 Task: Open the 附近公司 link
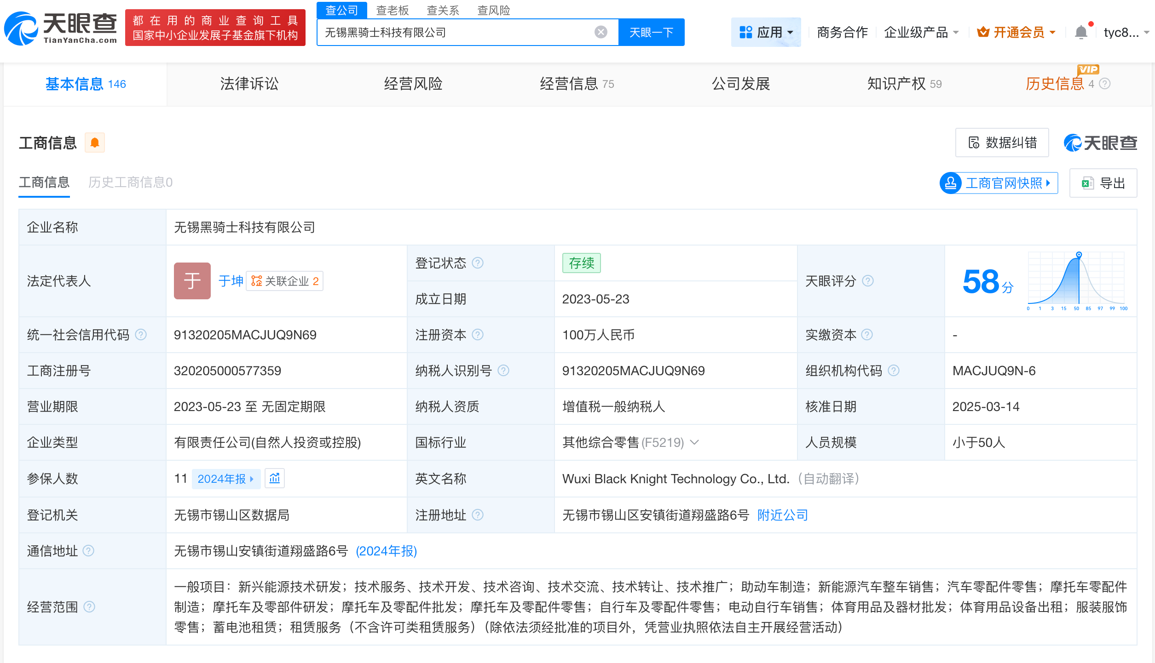click(x=782, y=515)
